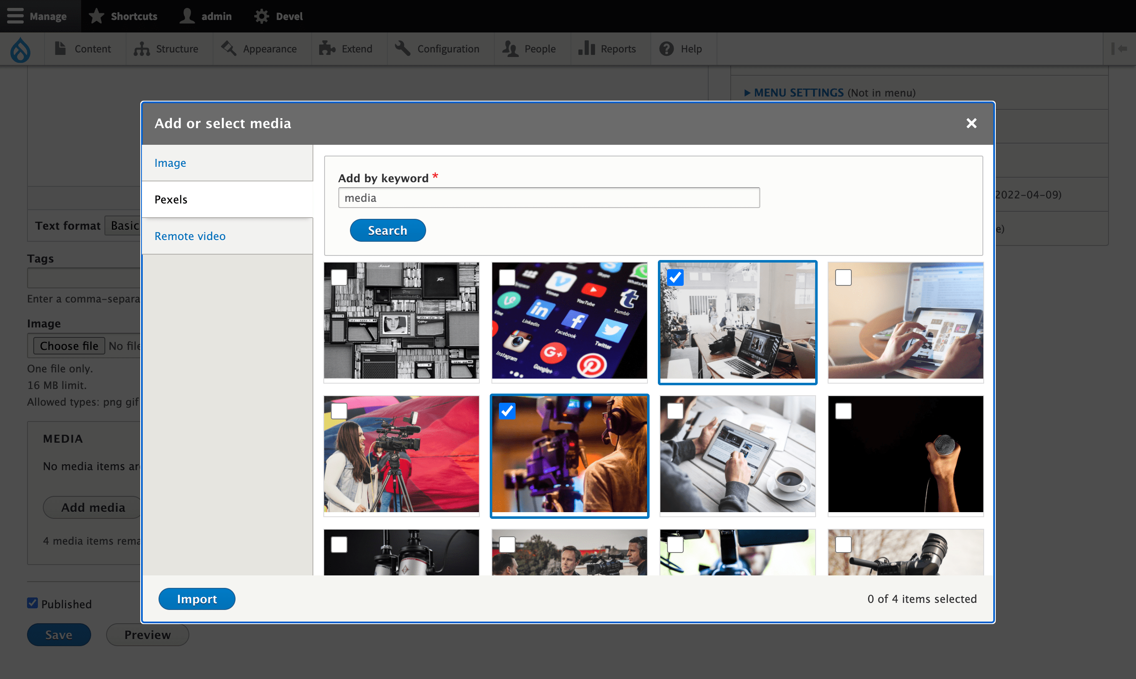
Task: Click the Add by keyword text field
Action: point(548,198)
